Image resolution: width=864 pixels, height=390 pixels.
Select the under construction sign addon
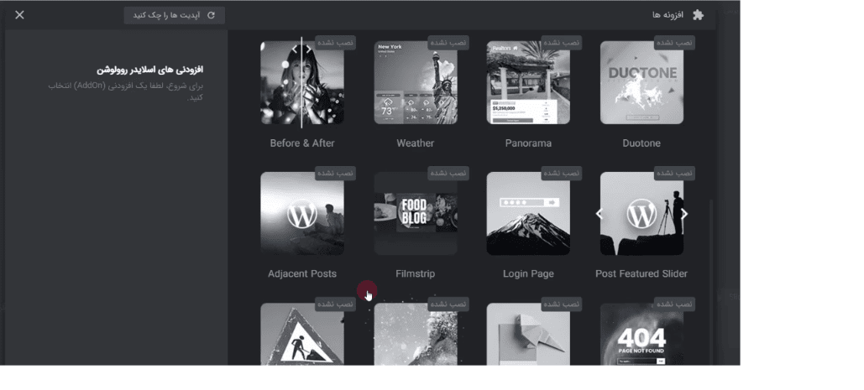[302, 334]
